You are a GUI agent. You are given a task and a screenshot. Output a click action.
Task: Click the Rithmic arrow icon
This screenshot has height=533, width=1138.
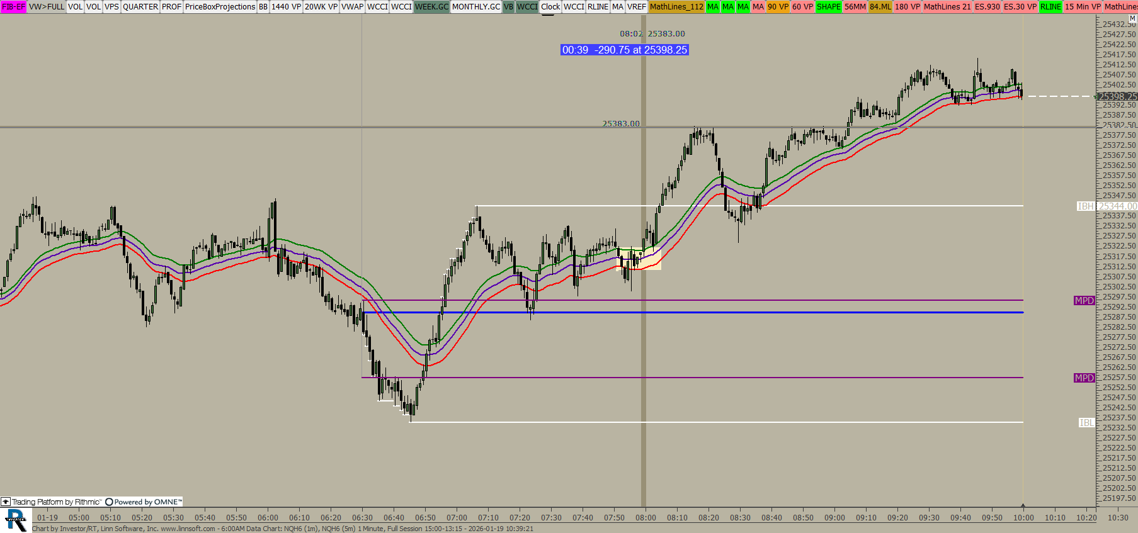[x=6, y=502]
